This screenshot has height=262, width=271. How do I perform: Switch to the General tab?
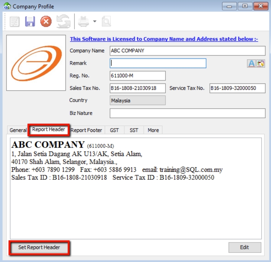pos(18,130)
